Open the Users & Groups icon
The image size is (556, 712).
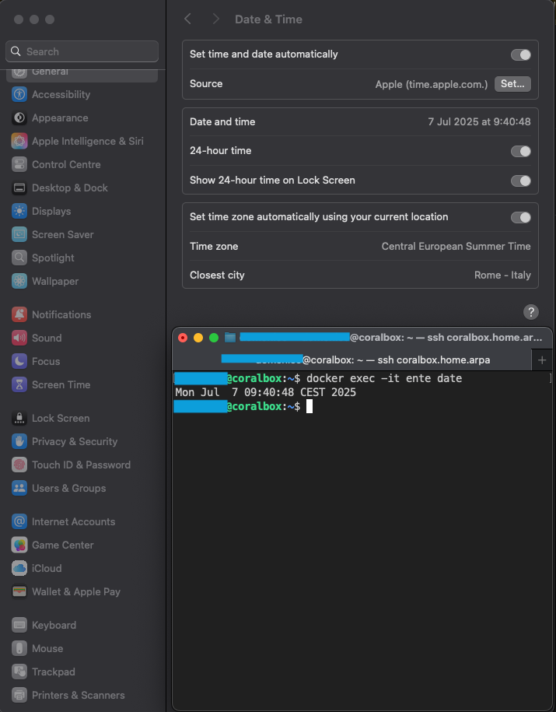pyautogui.click(x=19, y=488)
